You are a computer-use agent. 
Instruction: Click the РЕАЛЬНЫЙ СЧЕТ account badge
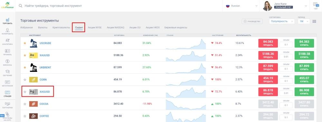point(283,7)
